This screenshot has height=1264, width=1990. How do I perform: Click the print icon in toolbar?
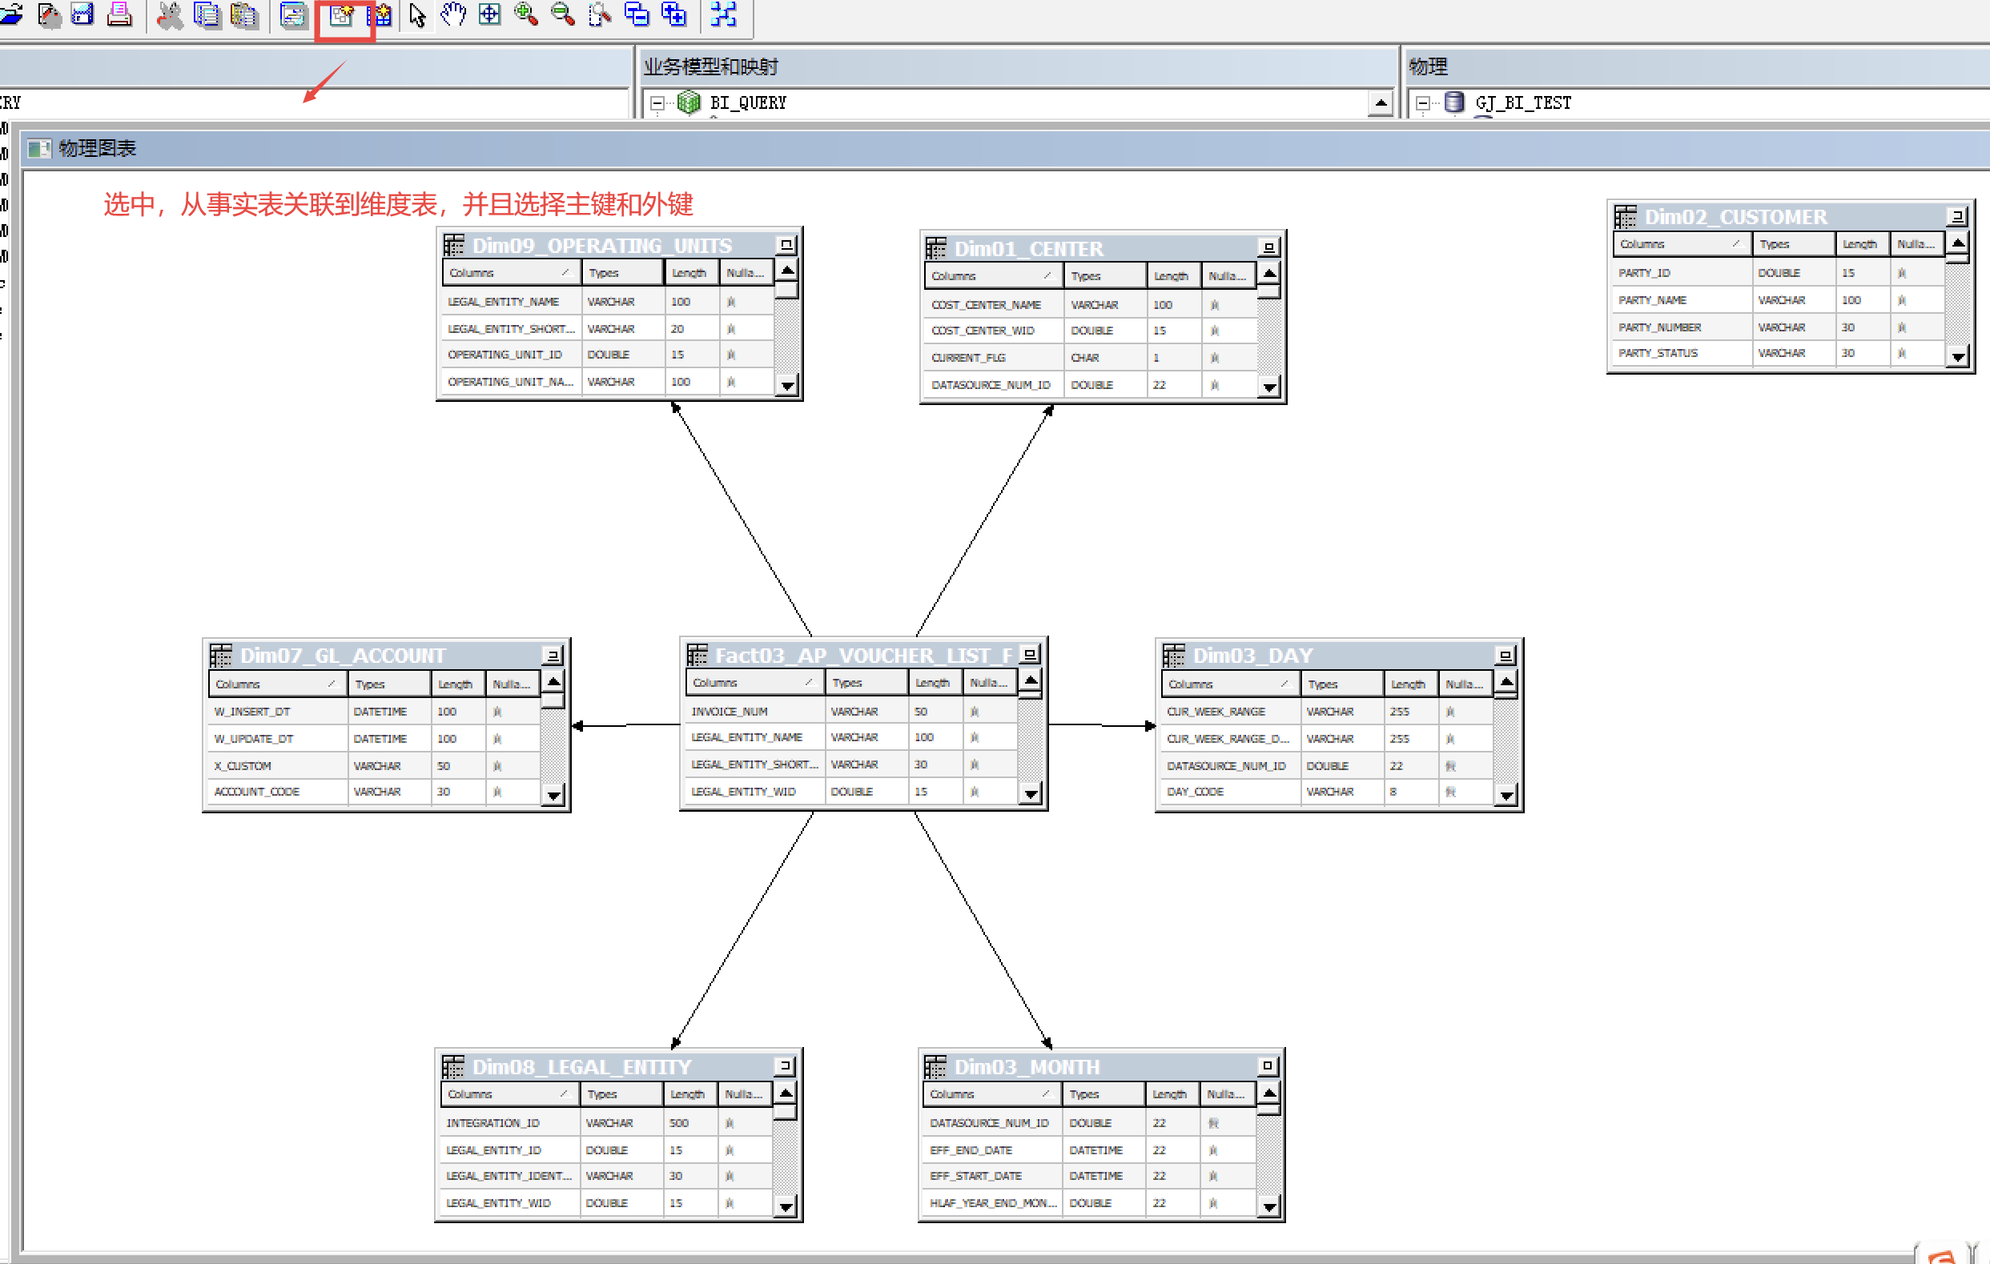(x=120, y=15)
